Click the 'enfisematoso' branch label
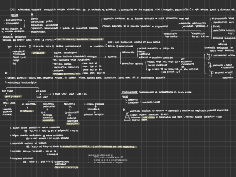This screenshot has width=236, height=177. tap(128, 52)
